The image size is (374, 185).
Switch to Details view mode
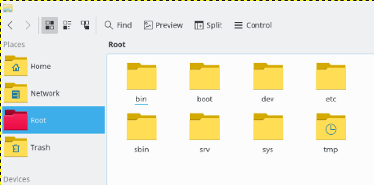tap(85, 25)
